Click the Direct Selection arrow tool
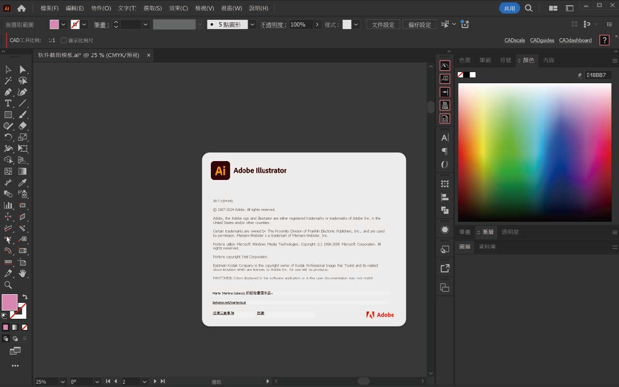This screenshot has width=619, height=387. pos(22,70)
